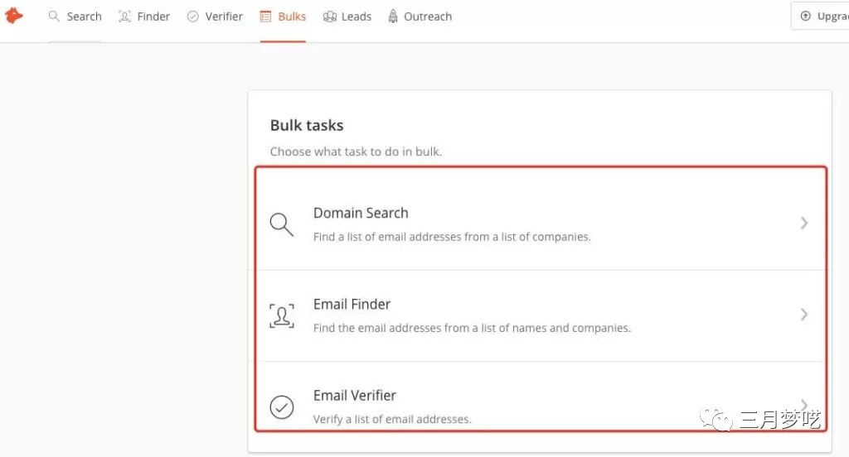849x457 pixels.
Task: Expand Email Finder with its right chevron
Action: click(x=803, y=315)
